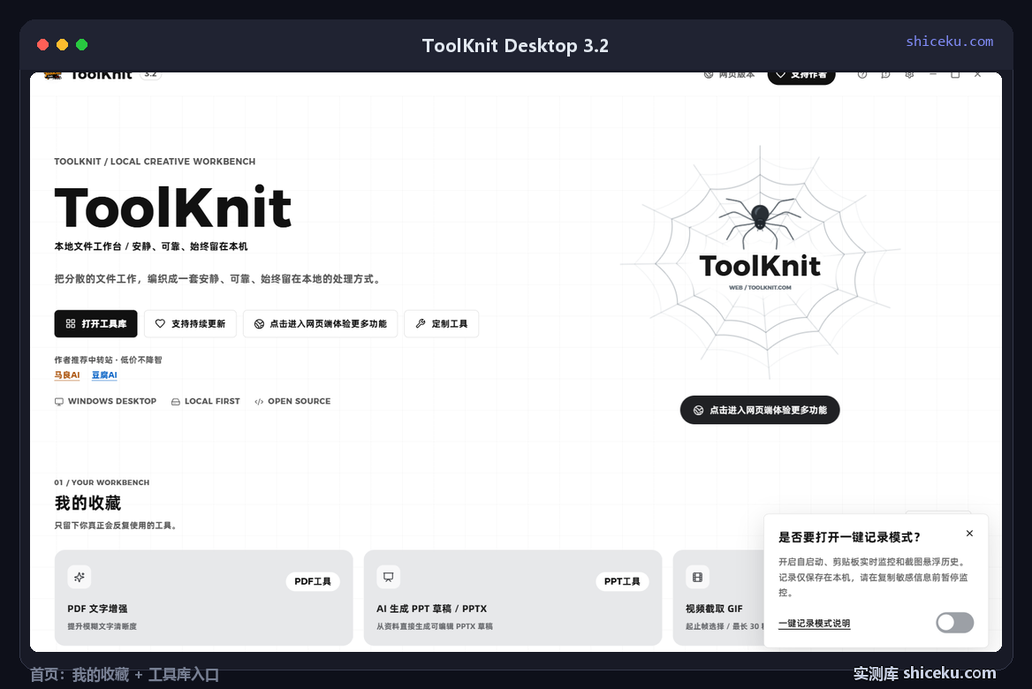Click the 我的收藏 heading

pyautogui.click(x=87, y=503)
